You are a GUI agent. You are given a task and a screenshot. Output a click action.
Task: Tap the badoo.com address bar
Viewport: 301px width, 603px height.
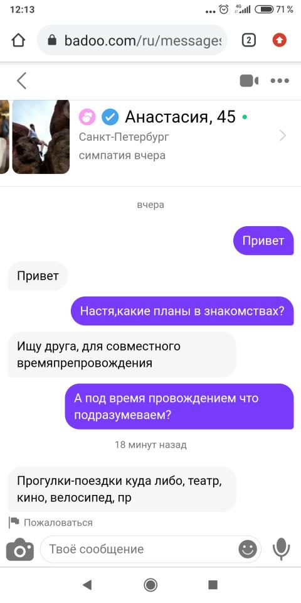tap(132, 40)
